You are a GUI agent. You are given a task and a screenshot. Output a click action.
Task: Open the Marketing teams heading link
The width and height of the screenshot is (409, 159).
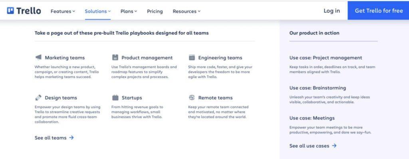pos(65,57)
